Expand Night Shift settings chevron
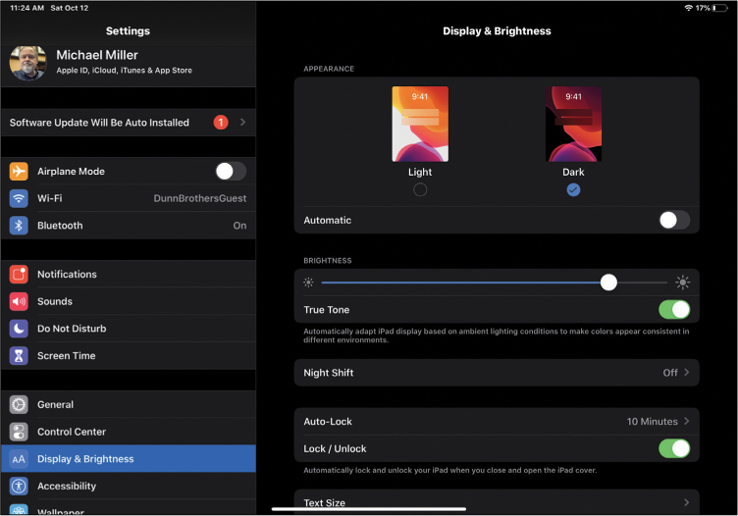Screen dimensions: 738x516 (x=686, y=373)
